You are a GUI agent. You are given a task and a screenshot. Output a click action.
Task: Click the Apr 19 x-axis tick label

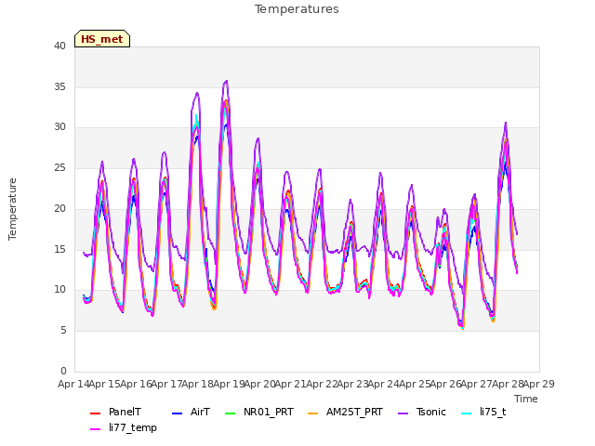[229, 384]
